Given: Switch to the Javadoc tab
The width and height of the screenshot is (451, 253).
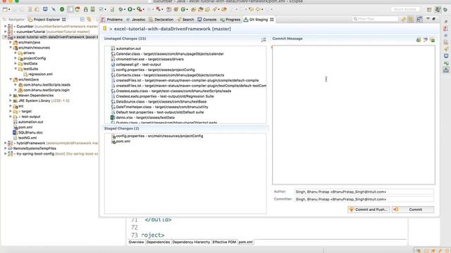Looking at the screenshot, I should pyautogui.click(x=135, y=20).
